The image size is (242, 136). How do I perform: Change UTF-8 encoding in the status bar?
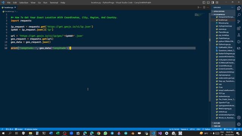click(192, 129)
